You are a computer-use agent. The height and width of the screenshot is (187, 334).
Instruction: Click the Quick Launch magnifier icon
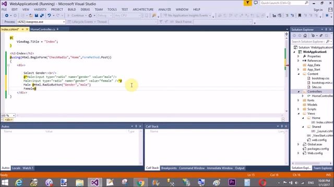[306, 3]
